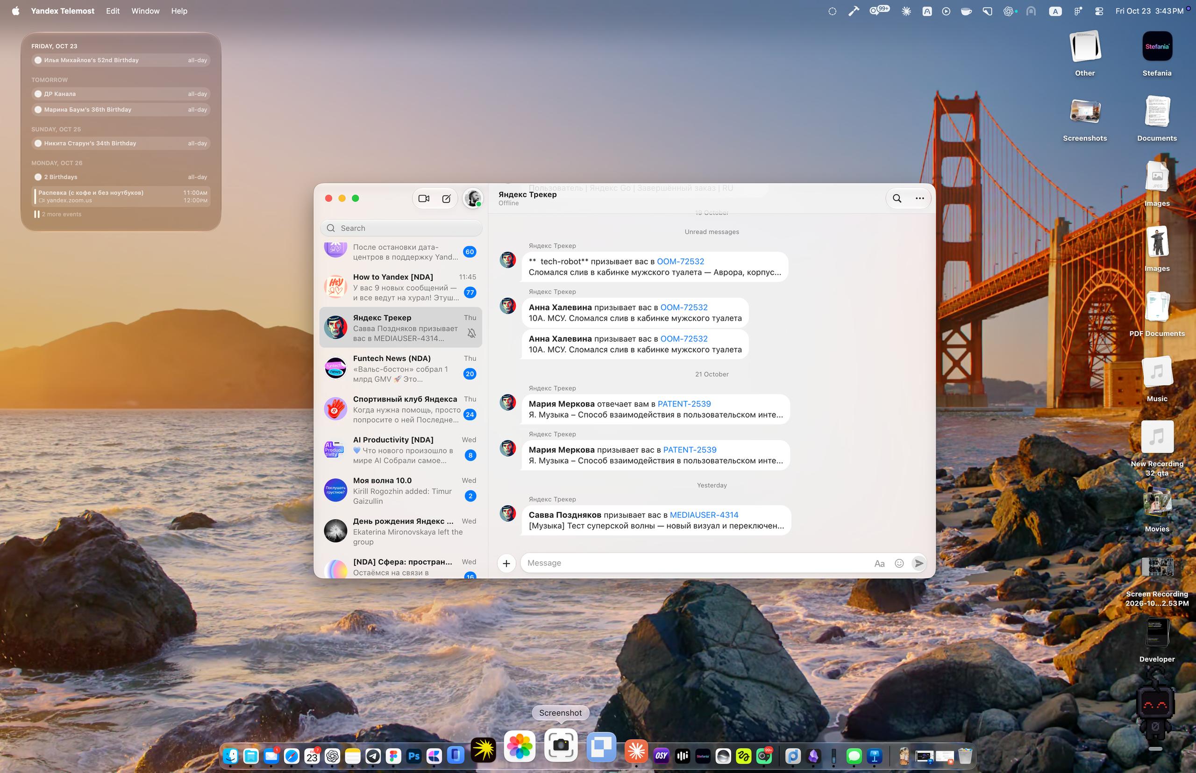Viewport: 1196px width, 773px height.
Task: Open Распевка event in calendar widget
Action: (121, 196)
